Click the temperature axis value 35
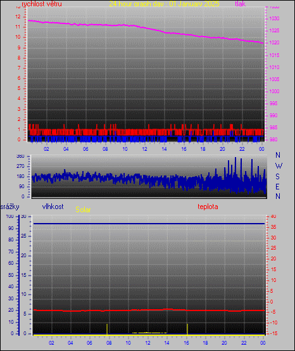Image resolution: width=295 pixels, height=351 pixels. pos(273,227)
